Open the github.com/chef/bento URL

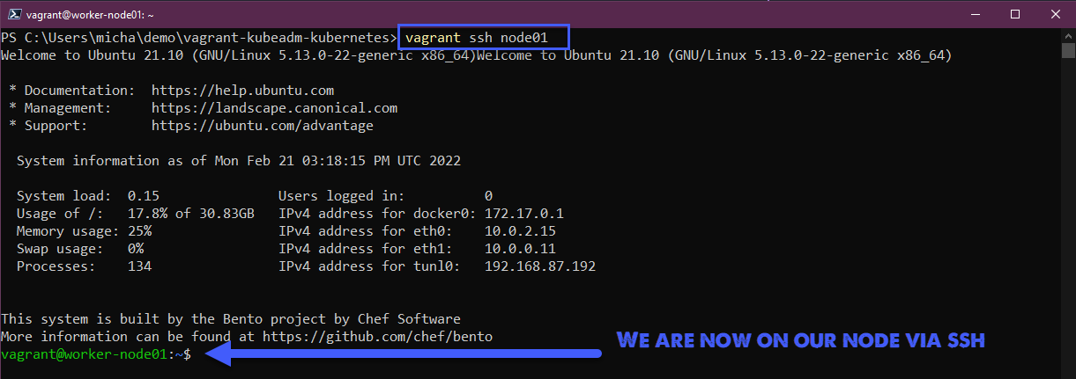click(x=377, y=336)
